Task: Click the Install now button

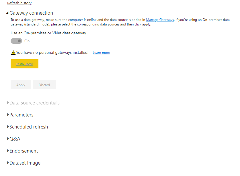Action: coord(24,64)
